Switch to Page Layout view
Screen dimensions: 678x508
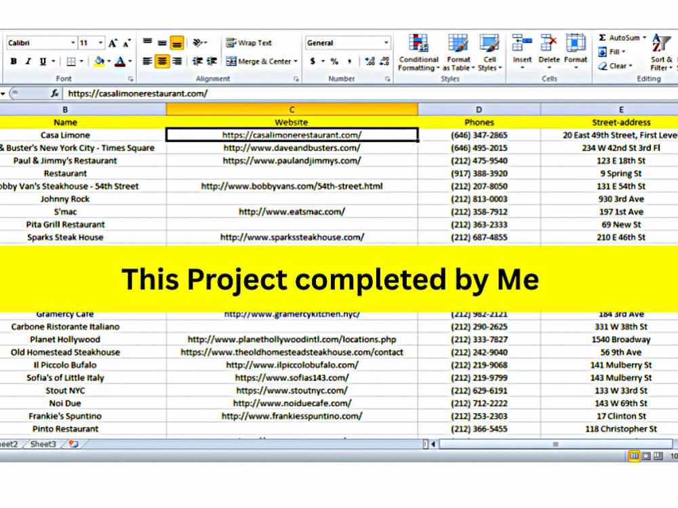pyautogui.click(x=646, y=456)
